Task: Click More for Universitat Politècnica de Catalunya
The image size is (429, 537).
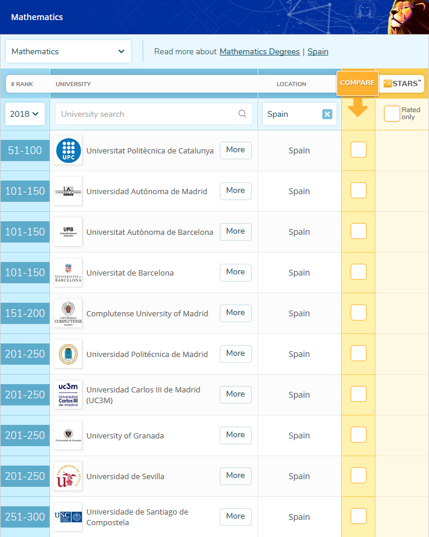Action: [236, 150]
